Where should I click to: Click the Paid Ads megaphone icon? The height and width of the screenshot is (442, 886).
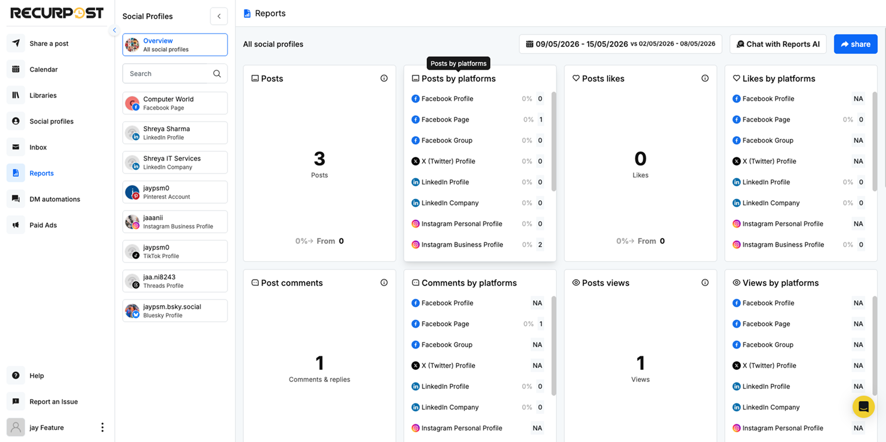[16, 225]
